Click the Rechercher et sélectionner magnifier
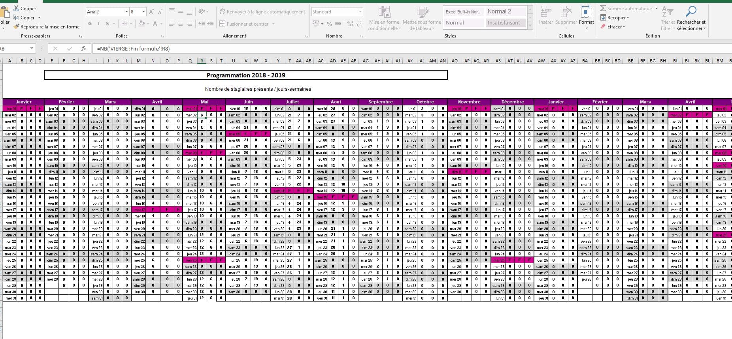The width and height of the screenshot is (732, 339). click(691, 12)
